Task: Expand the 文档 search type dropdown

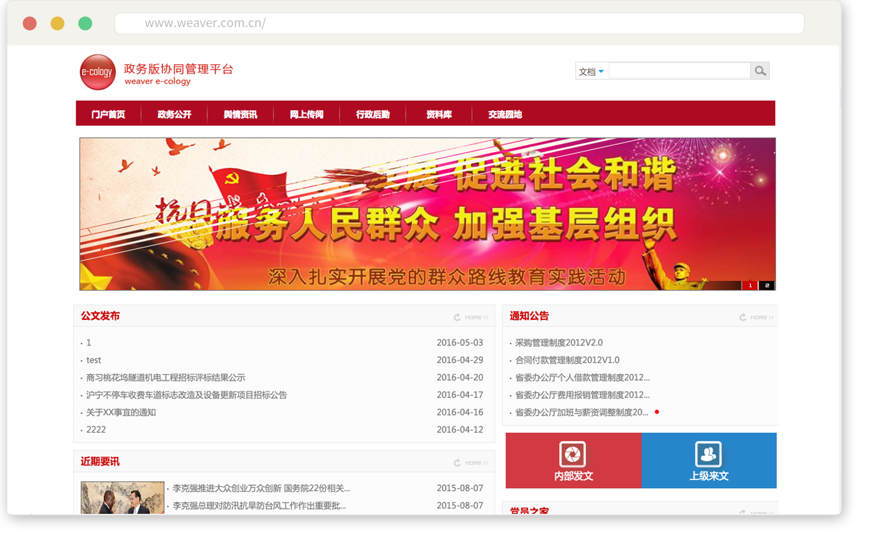Action: 591,72
